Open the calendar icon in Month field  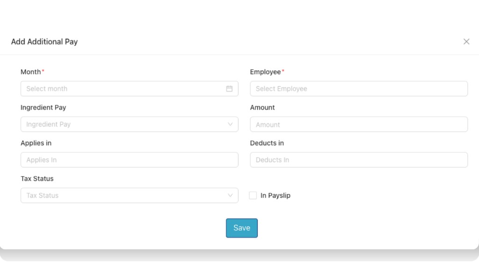click(230, 89)
